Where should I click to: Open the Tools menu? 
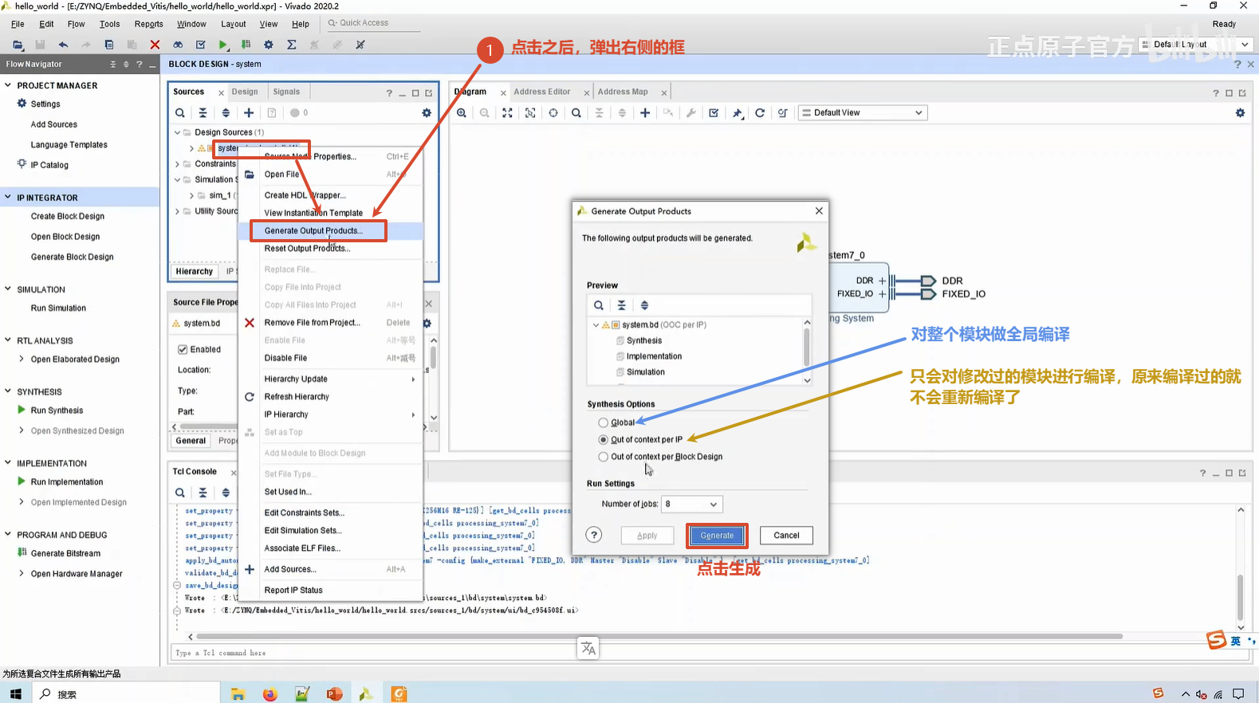click(x=110, y=24)
